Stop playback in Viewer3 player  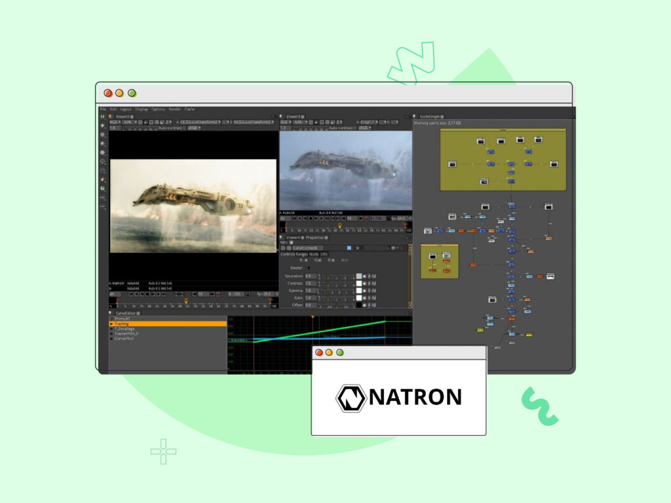coord(311,219)
